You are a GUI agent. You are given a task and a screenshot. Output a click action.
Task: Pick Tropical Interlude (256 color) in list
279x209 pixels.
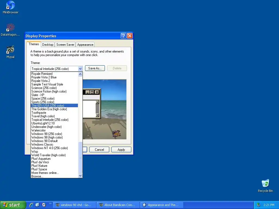pos(54,120)
